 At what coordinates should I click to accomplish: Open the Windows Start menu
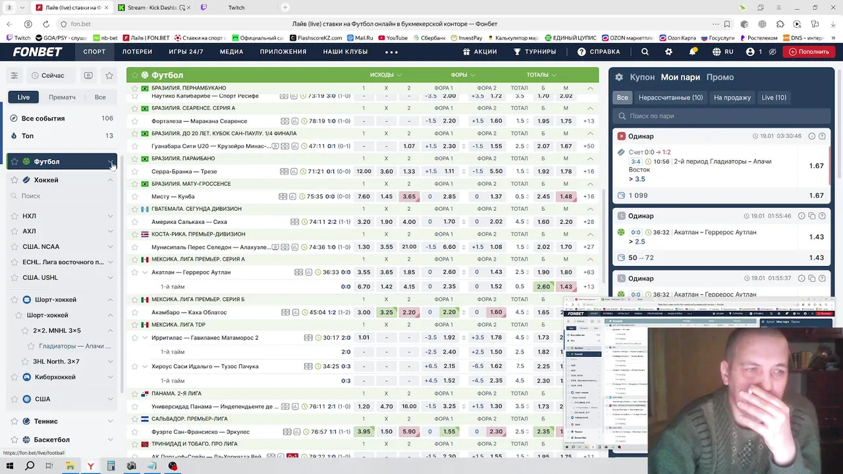click(9, 466)
